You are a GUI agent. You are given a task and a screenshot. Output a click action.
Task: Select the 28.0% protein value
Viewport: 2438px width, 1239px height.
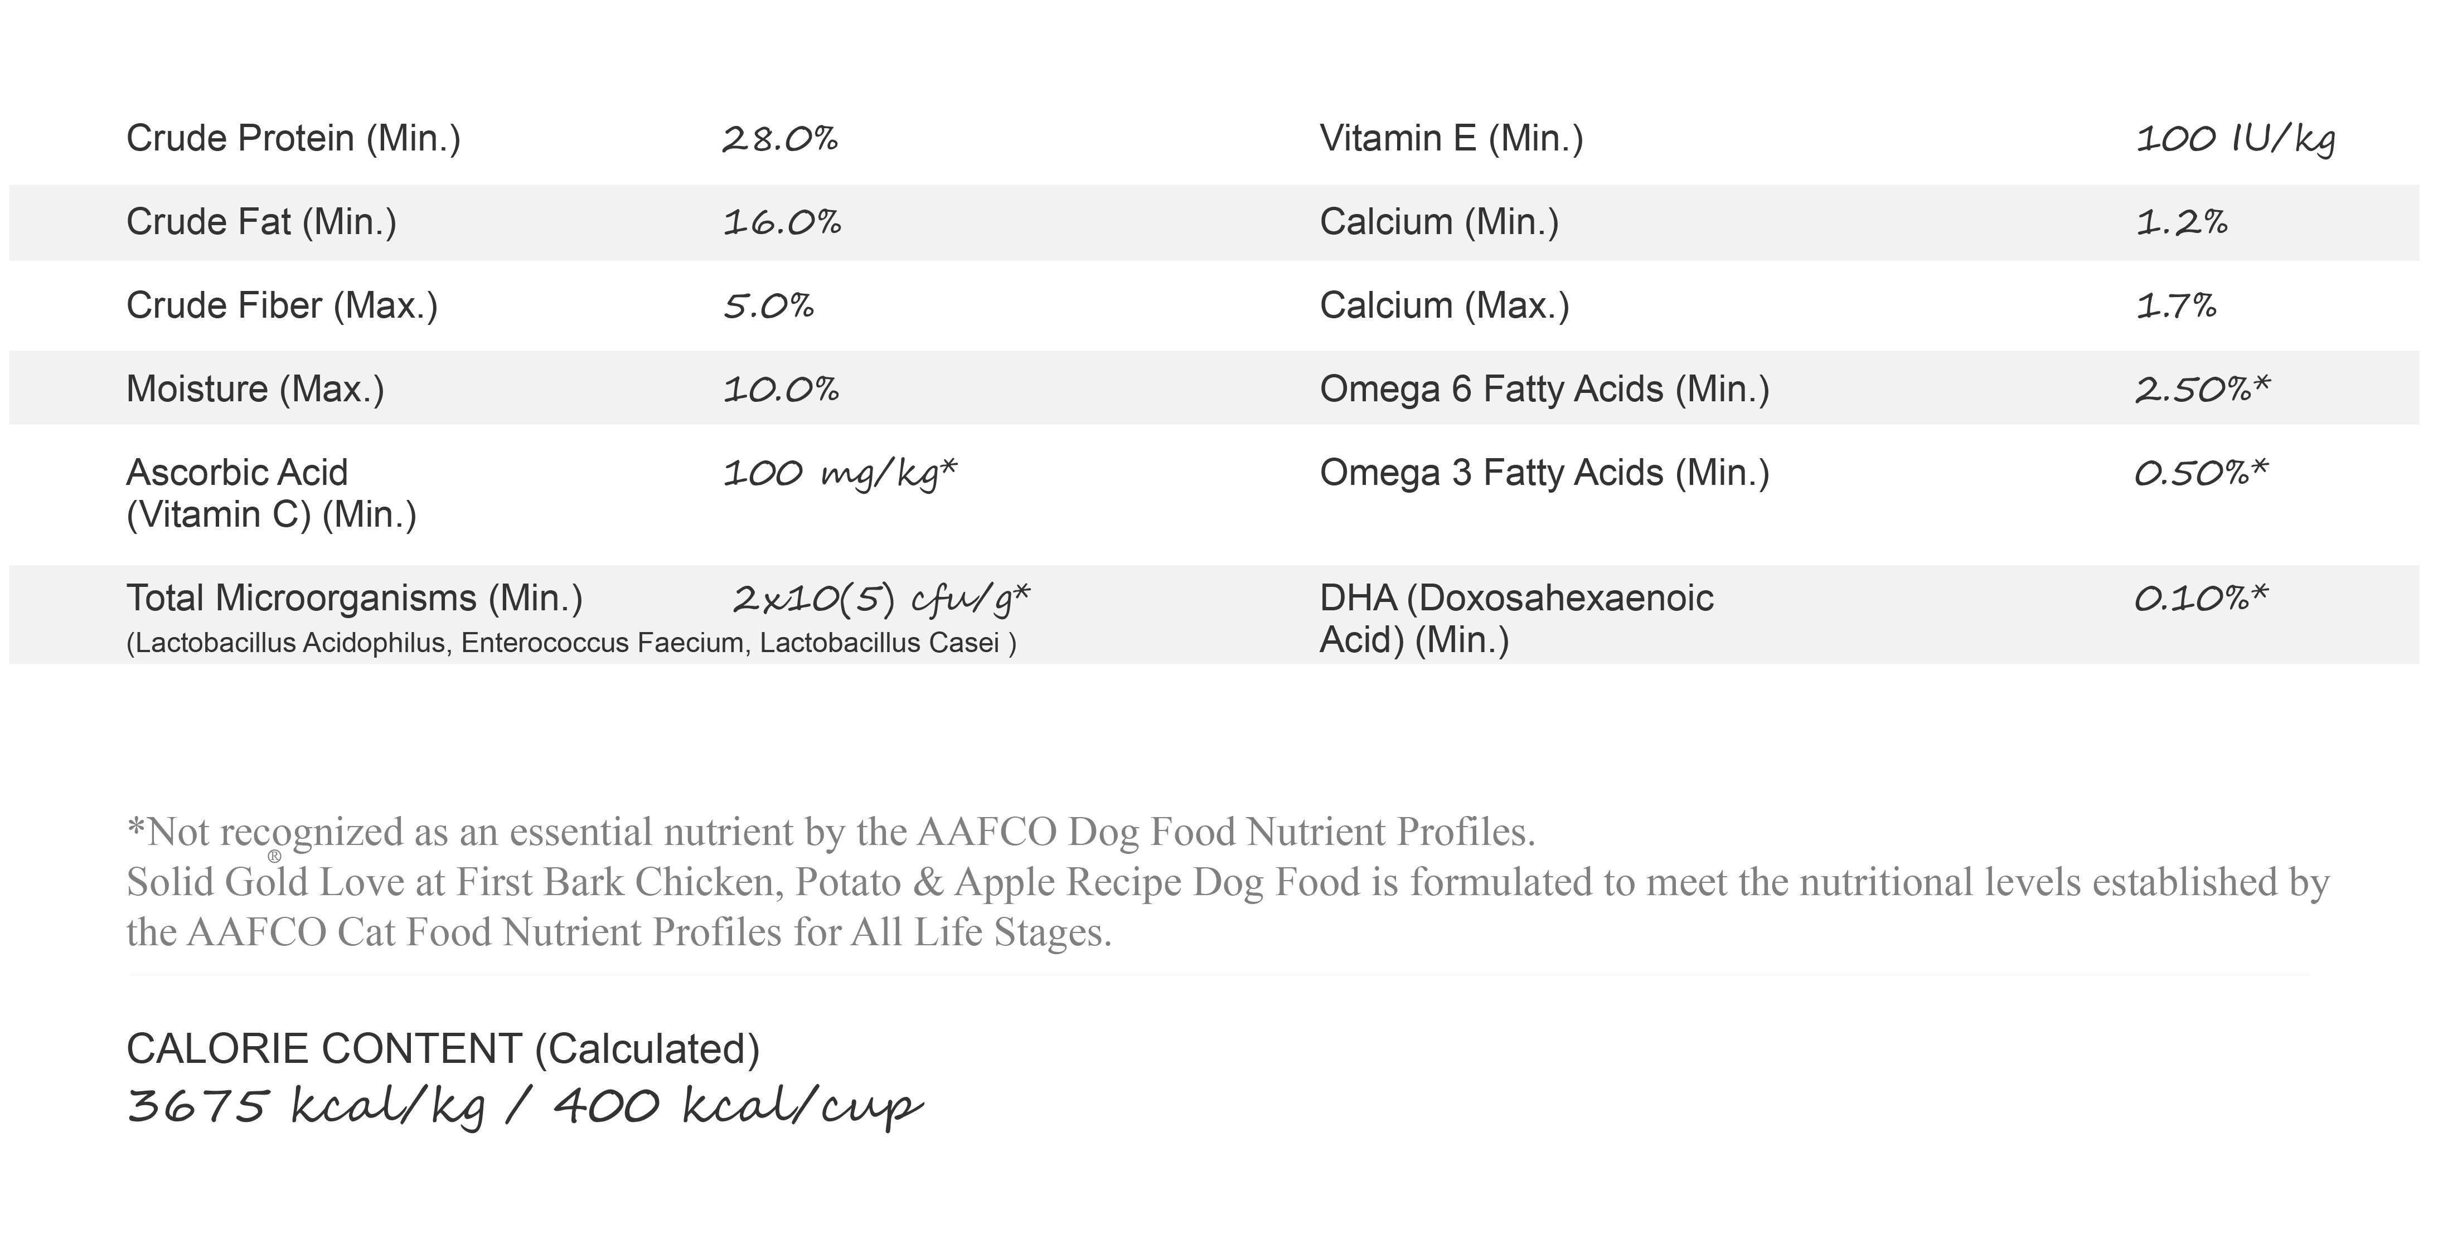click(x=780, y=140)
